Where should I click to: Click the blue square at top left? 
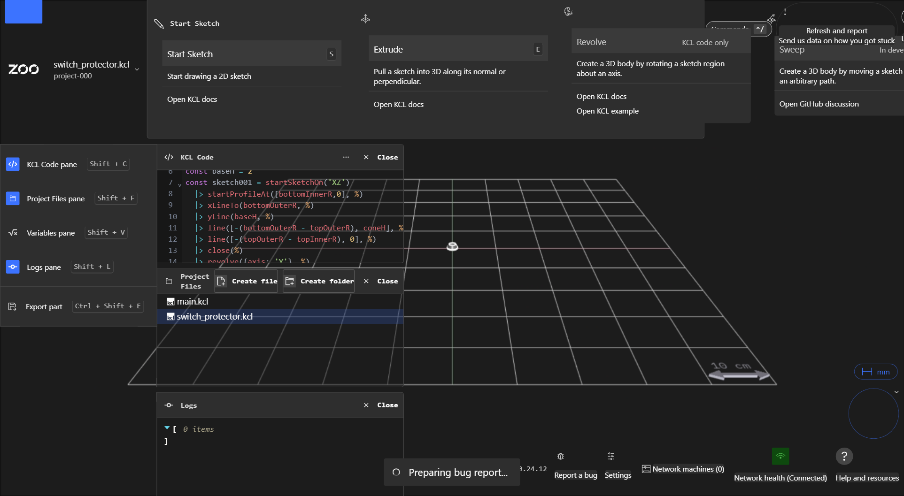tap(23, 11)
